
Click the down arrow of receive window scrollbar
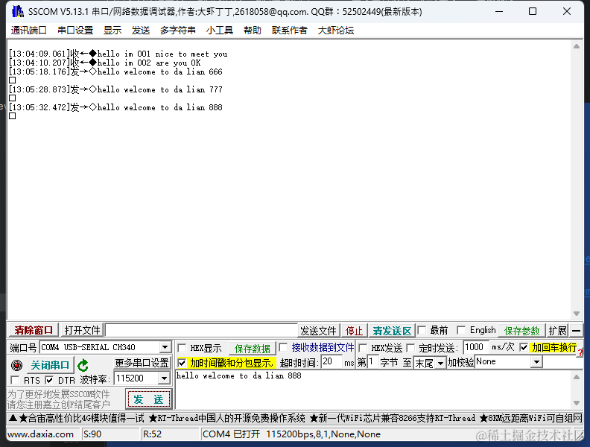577,314
